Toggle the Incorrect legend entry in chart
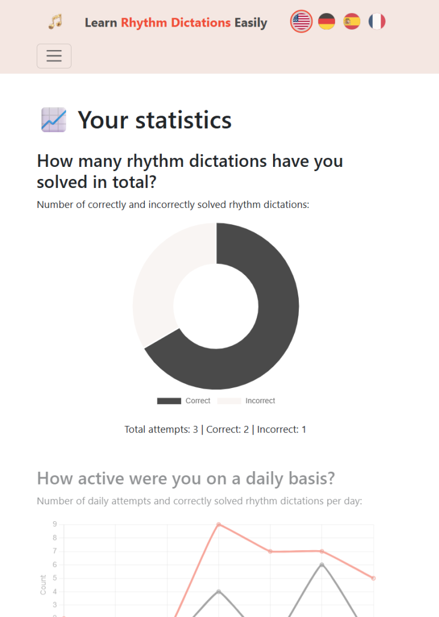Viewport: 439px width, 617px height. tap(260, 401)
